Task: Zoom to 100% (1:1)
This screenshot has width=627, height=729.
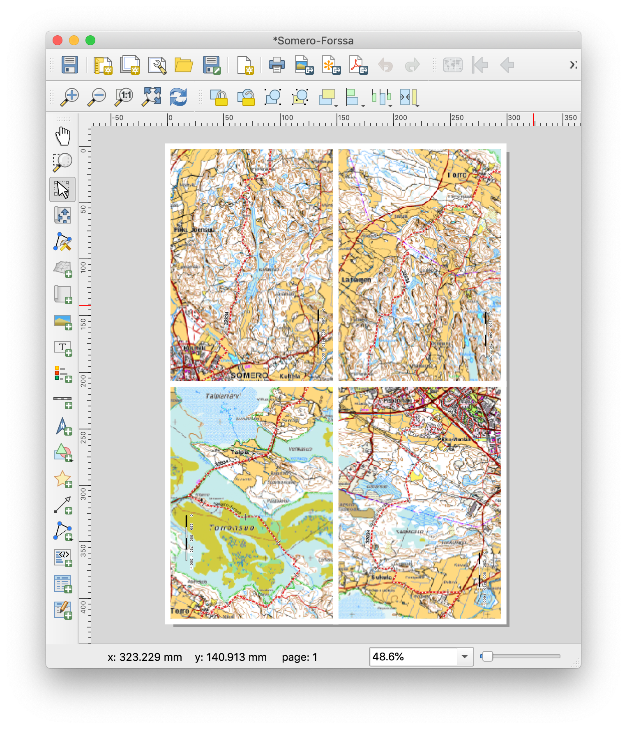Action: coord(124,97)
